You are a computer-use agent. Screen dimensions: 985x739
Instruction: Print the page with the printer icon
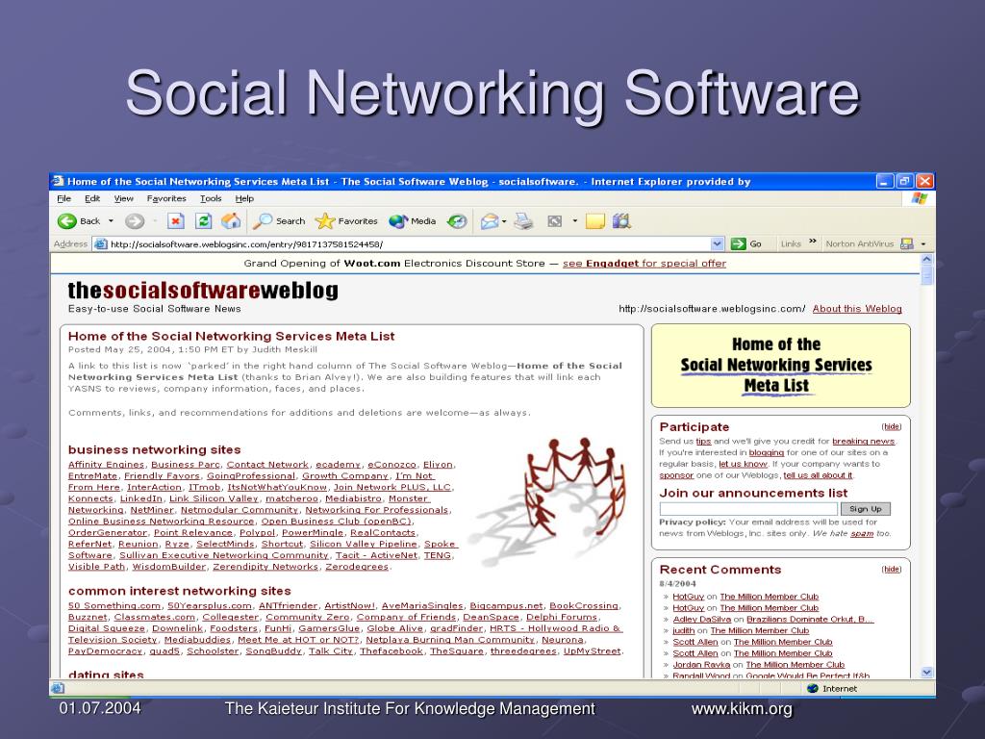coord(523,221)
